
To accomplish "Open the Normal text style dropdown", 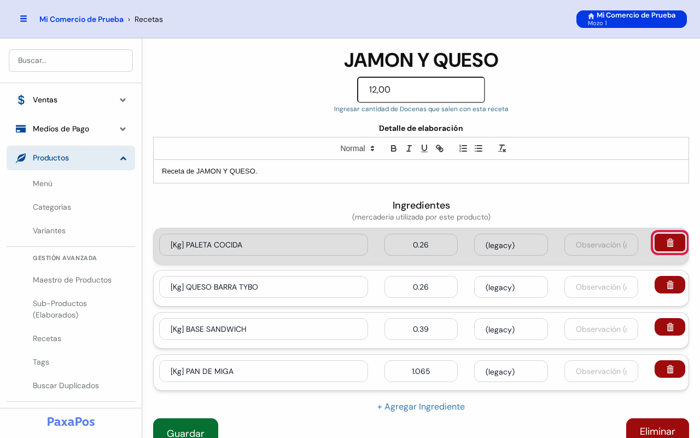I will [358, 148].
